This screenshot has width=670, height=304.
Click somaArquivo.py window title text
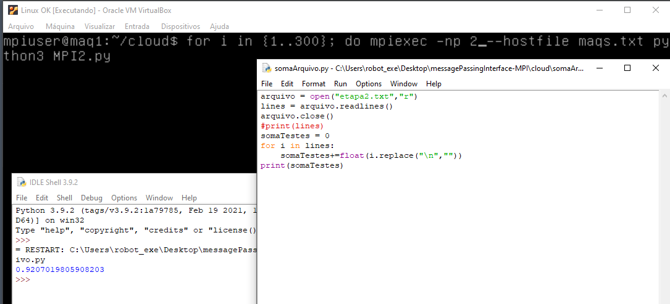[x=429, y=68]
